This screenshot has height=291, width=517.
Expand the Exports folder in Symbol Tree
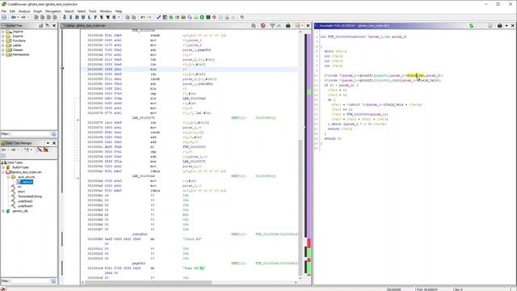click(x=3, y=36)
